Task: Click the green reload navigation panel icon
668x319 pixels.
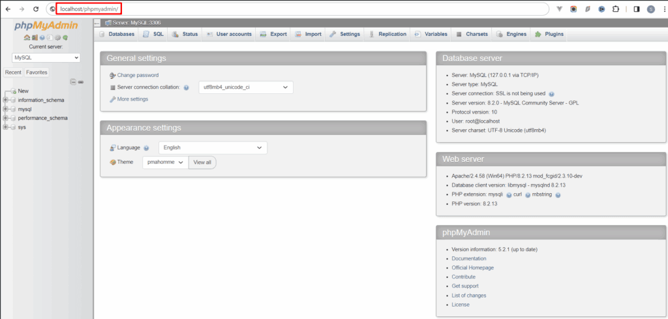Action: [65, 37]
